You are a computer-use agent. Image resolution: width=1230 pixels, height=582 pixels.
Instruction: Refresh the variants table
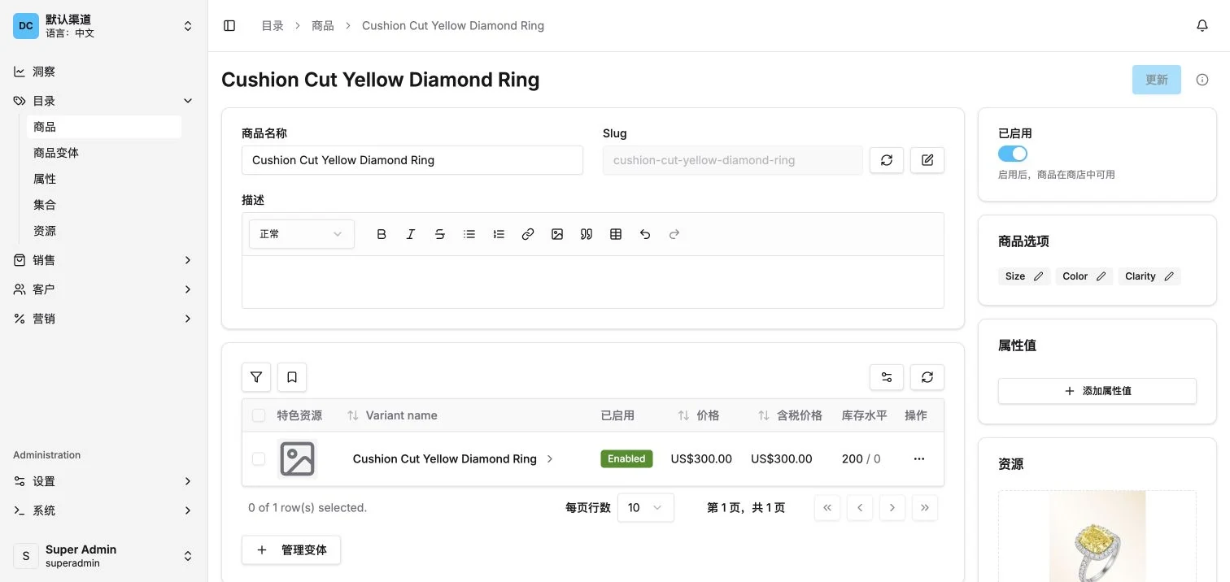click(x=927, y=377)
